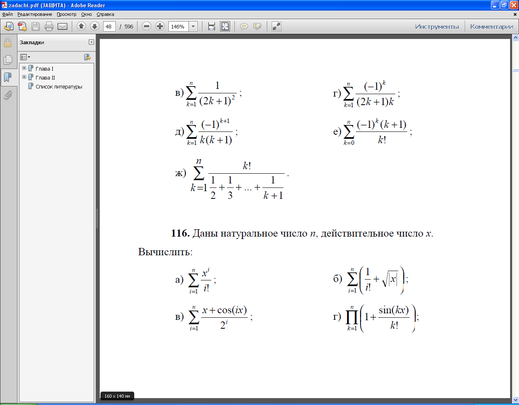This screenshot has width=519, height=405.
Task: Zoom out with the minus button
Action: pyautogui.click(x=147, y=26)
